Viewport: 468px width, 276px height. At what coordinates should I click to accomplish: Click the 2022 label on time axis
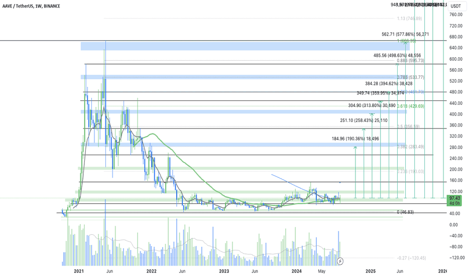point(151,271)
